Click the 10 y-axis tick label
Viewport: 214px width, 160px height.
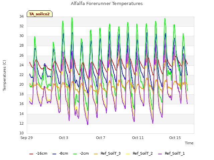point(21,133)
